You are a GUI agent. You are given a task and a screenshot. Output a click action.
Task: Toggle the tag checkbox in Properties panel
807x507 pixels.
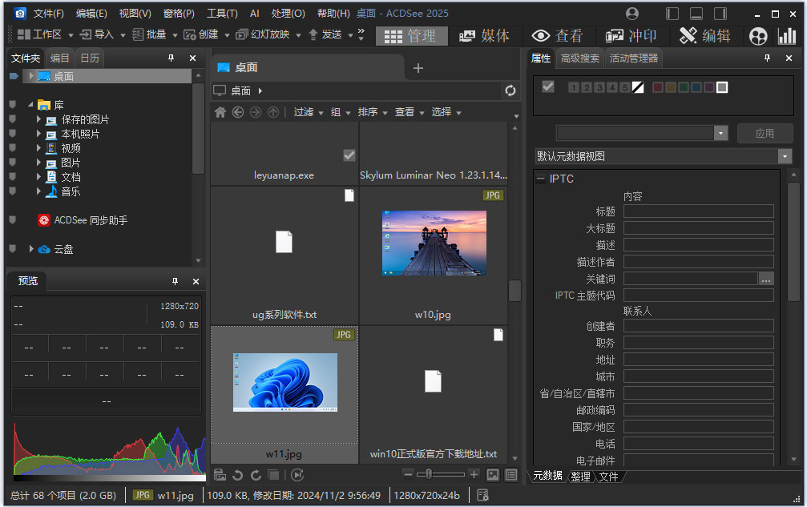(x=547, y=87)
